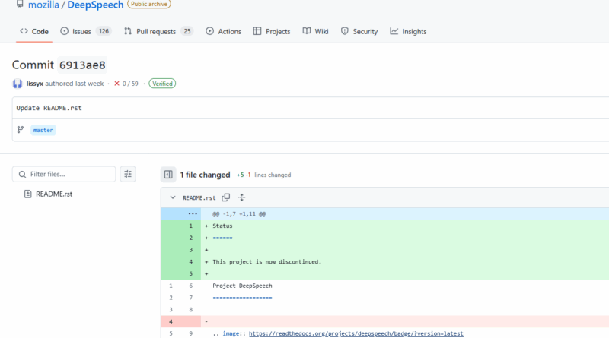The width and height of the screenshot is (609, 338).
Task: Open the DeepSpeech repository link
Action: point(95,5)
